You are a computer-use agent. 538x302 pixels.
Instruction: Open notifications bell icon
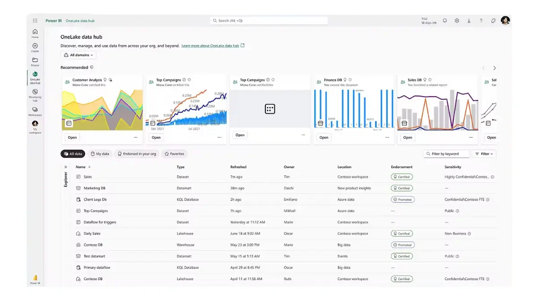pyautogui.click(x=445, y=21)
